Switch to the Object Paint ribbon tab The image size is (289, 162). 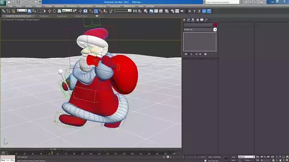pos(81,16)
